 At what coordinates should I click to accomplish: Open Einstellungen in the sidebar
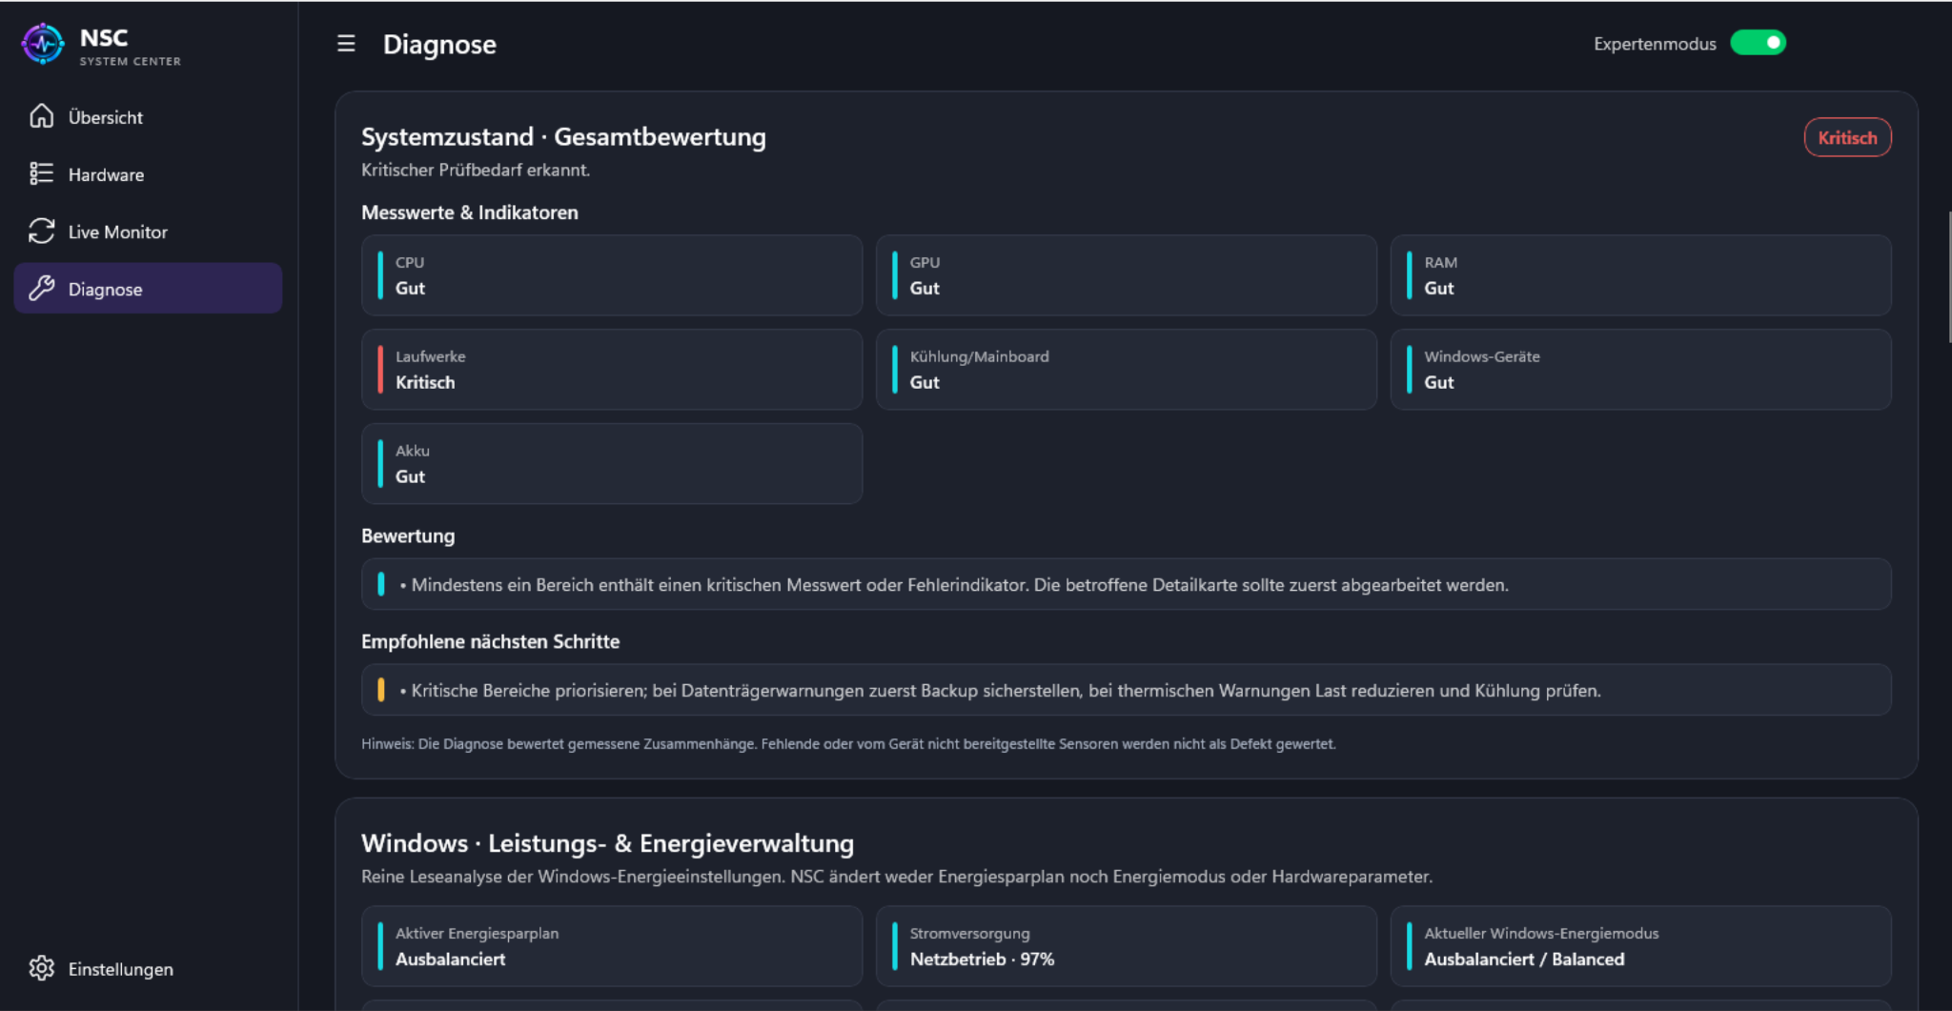pyautogui.click(x=148, y=968)
